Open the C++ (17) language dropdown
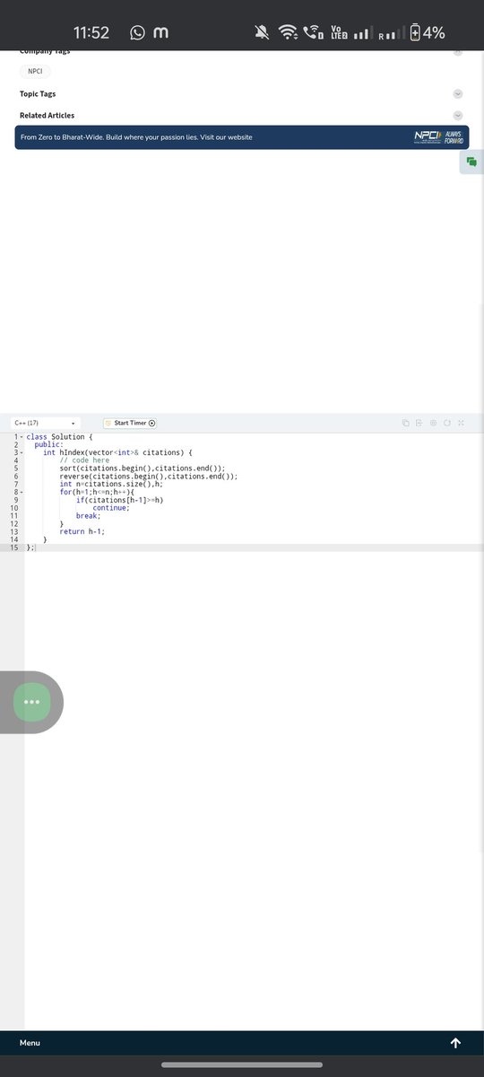The height and width of the screenshot is (1077, 484). (x=45, y=423)
